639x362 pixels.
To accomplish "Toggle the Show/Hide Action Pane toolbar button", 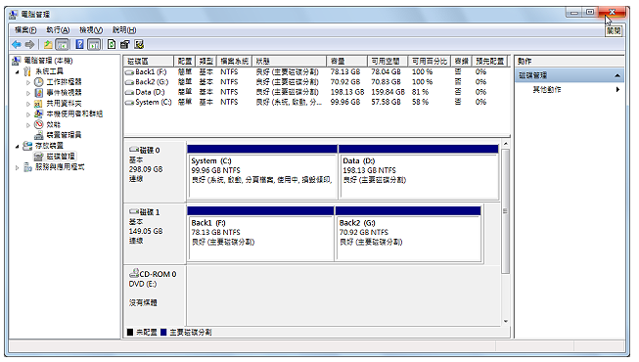I will pyautogui.click(x=94, y=44).
